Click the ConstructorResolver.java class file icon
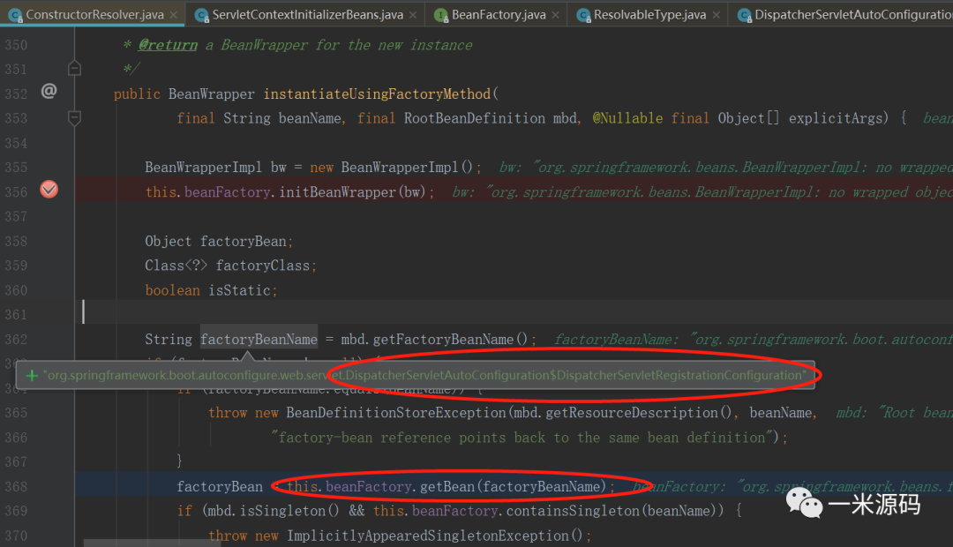The image size is (953, 547). (15, 15)
